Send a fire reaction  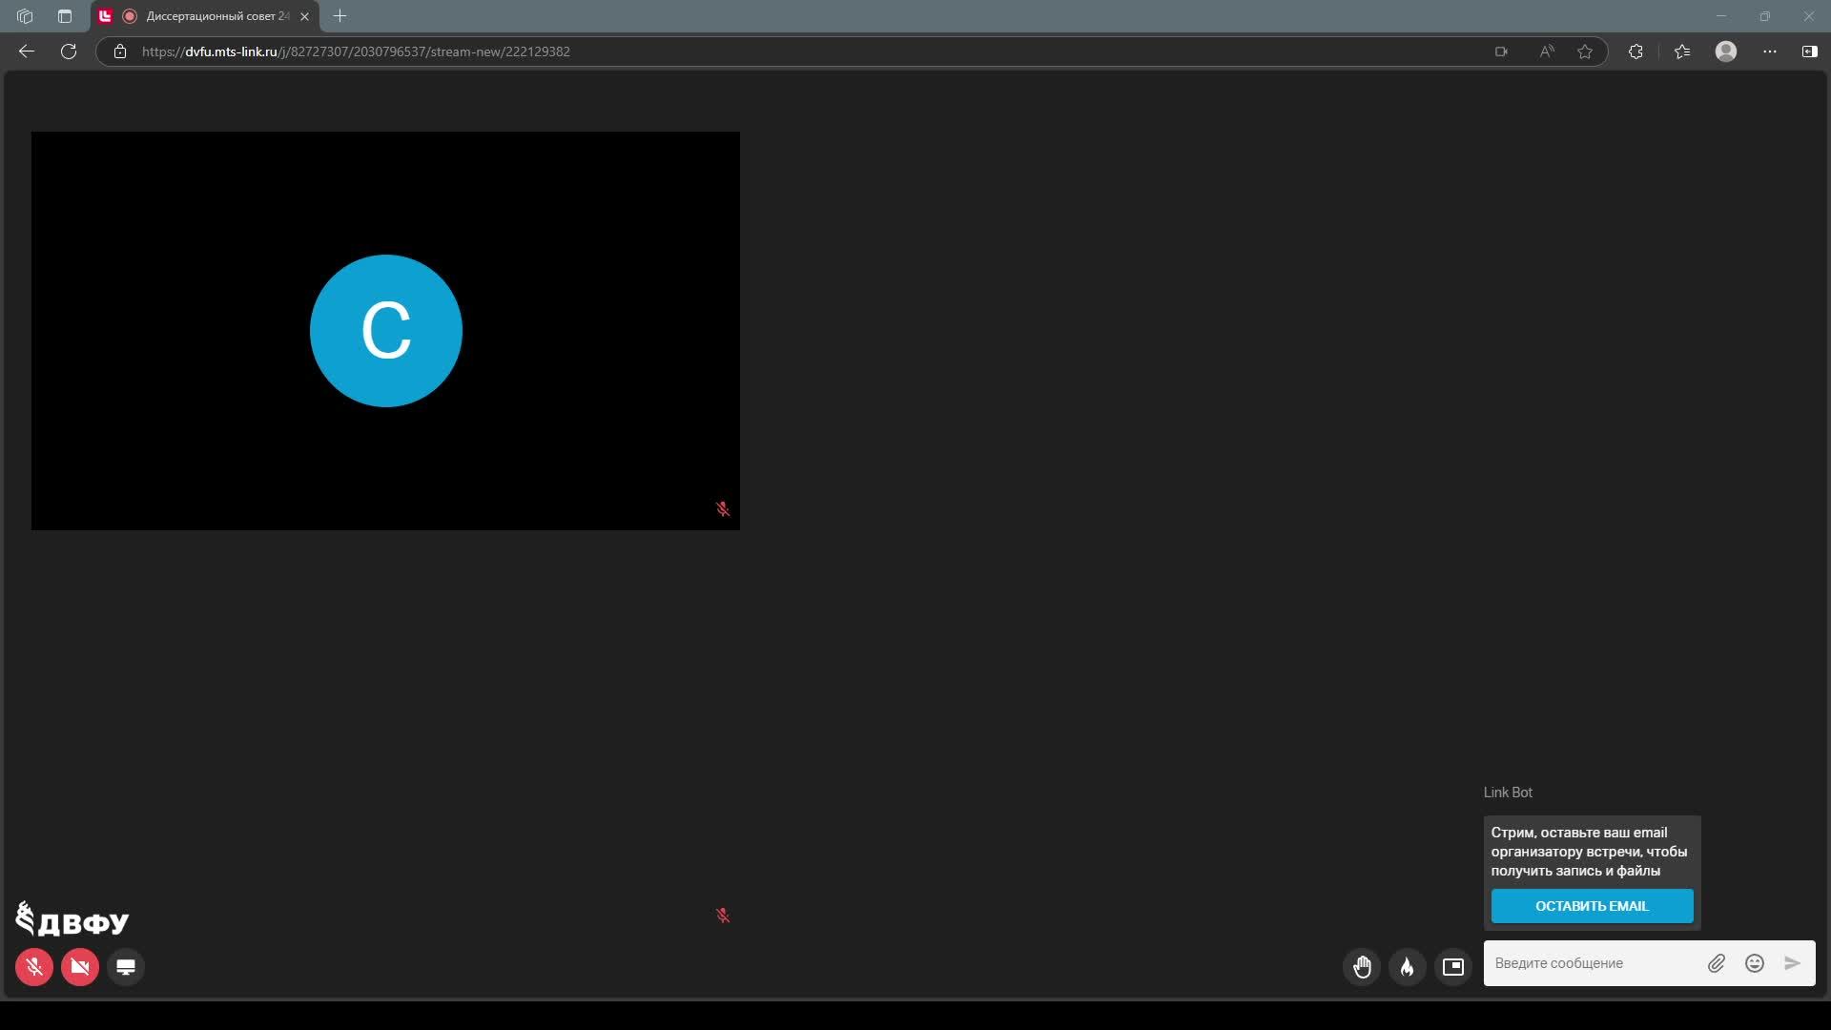pos(1408,967)
